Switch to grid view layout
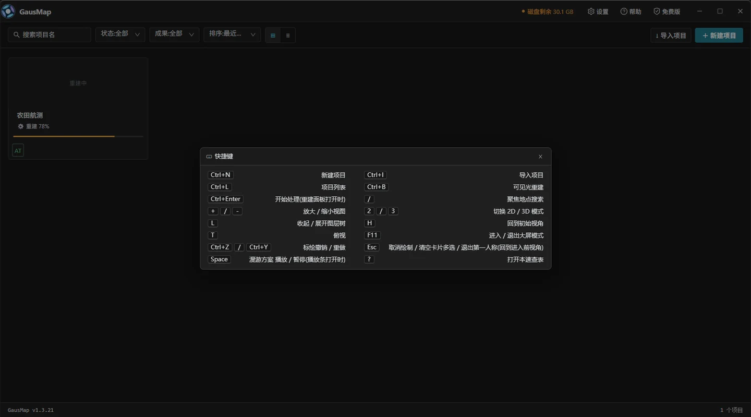The height and width of the screenshot is (417, 751). 273,35
